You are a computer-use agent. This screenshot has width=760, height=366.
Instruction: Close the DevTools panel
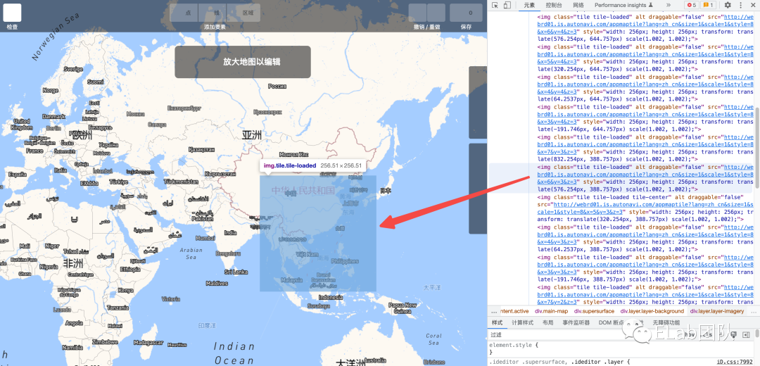click(x=754, y=5)
